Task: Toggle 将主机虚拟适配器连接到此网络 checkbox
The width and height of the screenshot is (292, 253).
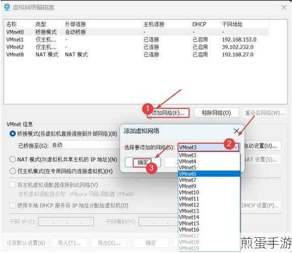Action: pyautogui.click(x=13, y=185)
